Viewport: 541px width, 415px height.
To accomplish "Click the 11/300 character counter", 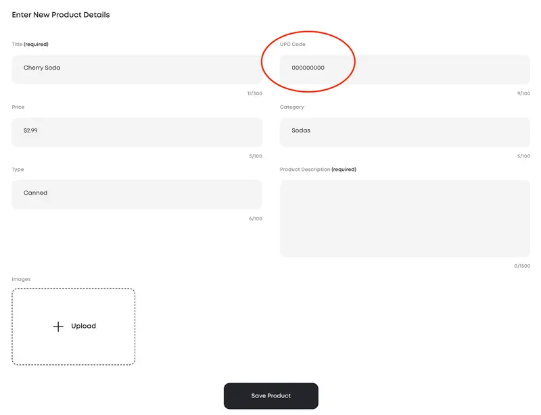I will coord(255,93).
